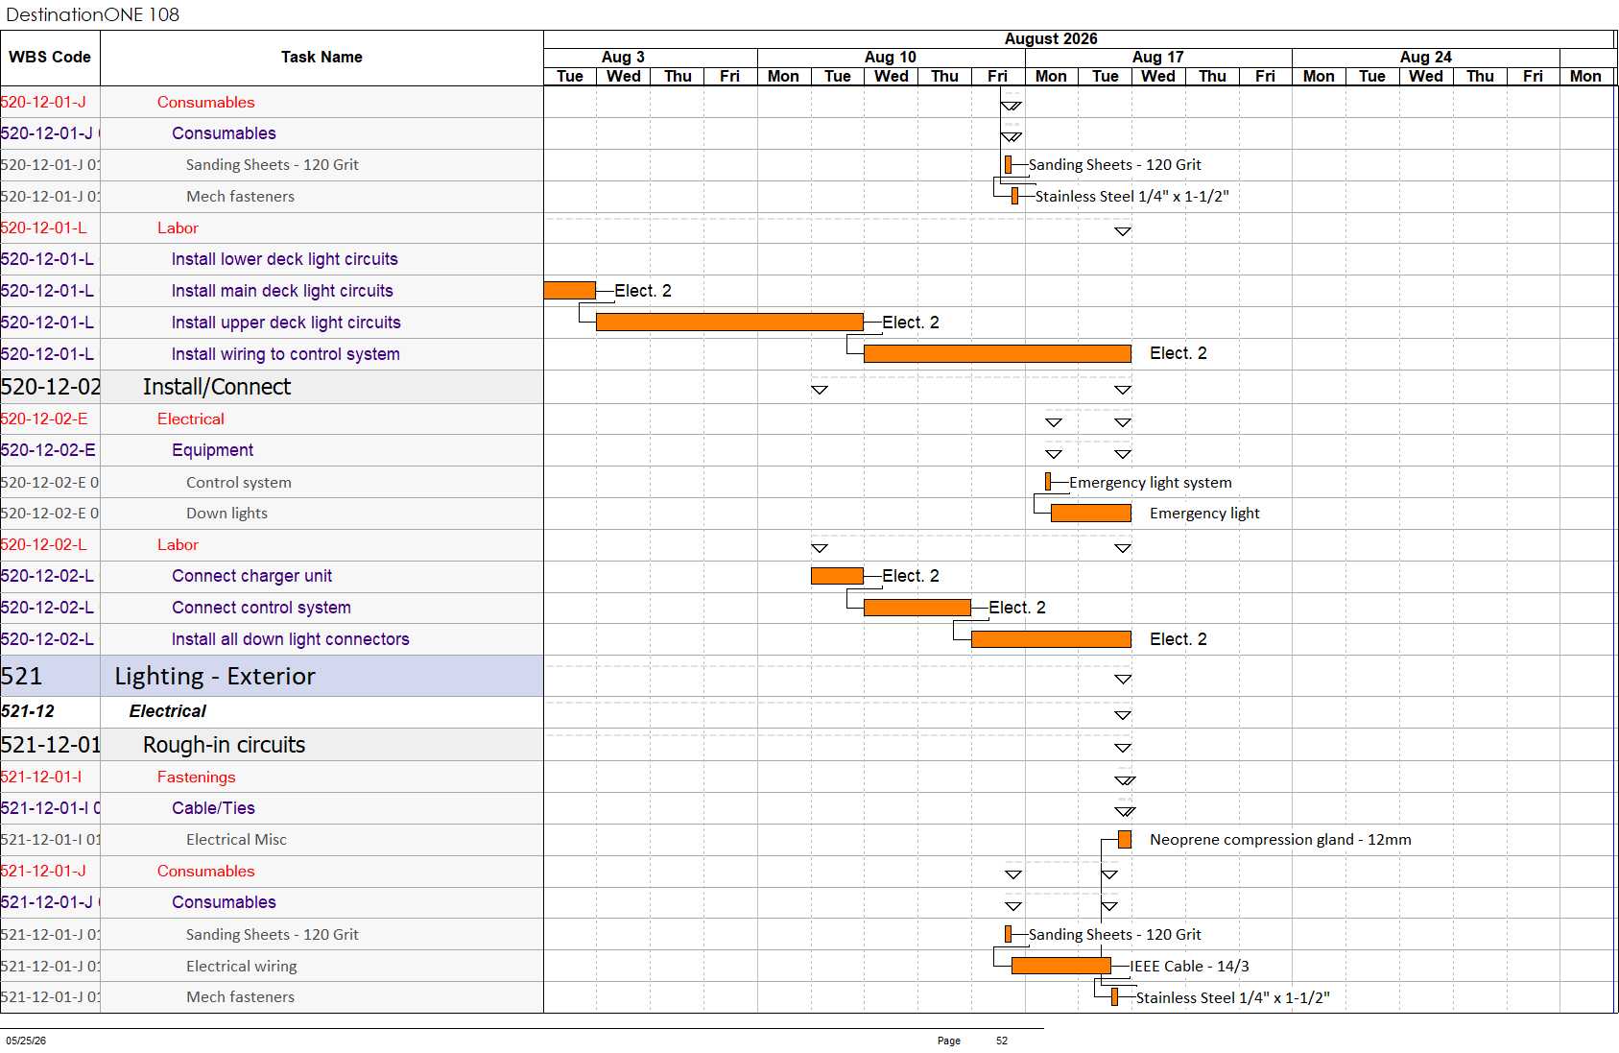Click the Install main deck light circuits bar
This screenshot has width=1619, height=1053.
(x=569, y=290)
